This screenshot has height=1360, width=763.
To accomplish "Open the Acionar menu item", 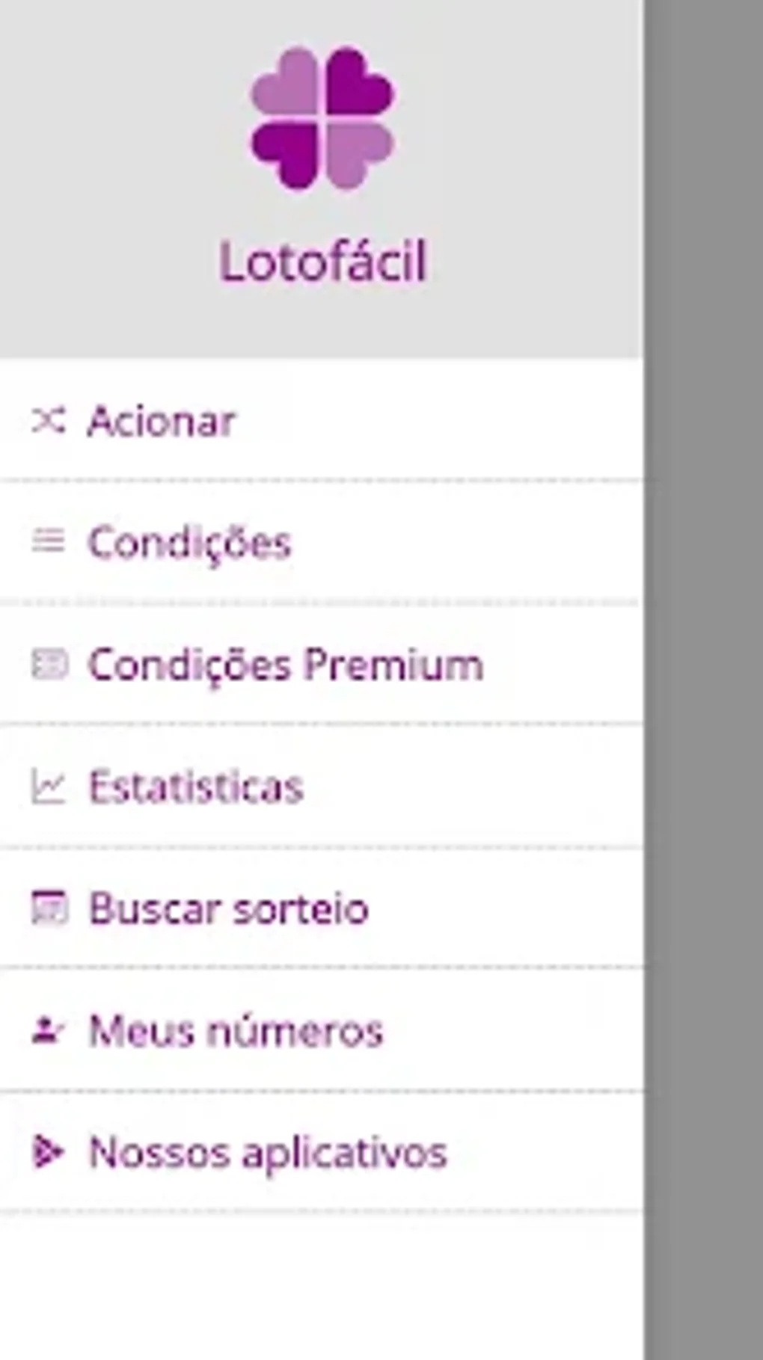I will (x=162, y=421).
